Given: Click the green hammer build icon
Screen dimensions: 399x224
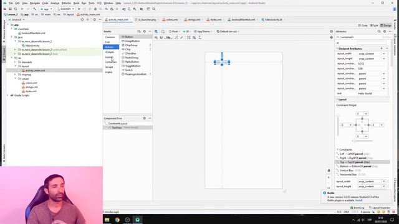Looking at the screenshot, I should (x=34, y=9).
